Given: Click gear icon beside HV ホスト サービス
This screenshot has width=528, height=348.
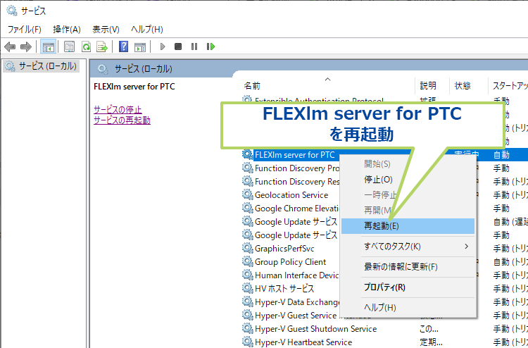Looking at the screenshot, I should [248, 288].
